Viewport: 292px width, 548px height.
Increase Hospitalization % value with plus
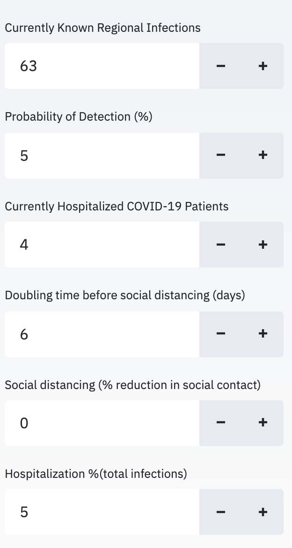pos(263,512)
